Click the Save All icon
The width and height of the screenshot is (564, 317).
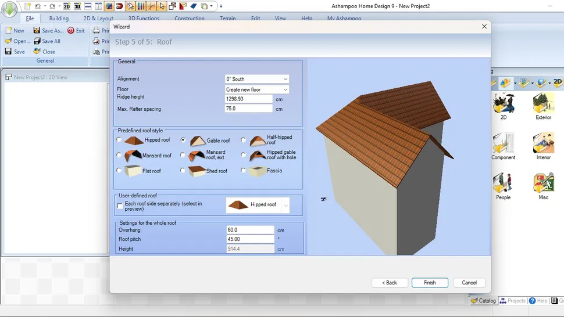[37, 41]
